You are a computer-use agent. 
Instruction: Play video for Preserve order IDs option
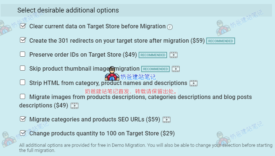(174, 55)
